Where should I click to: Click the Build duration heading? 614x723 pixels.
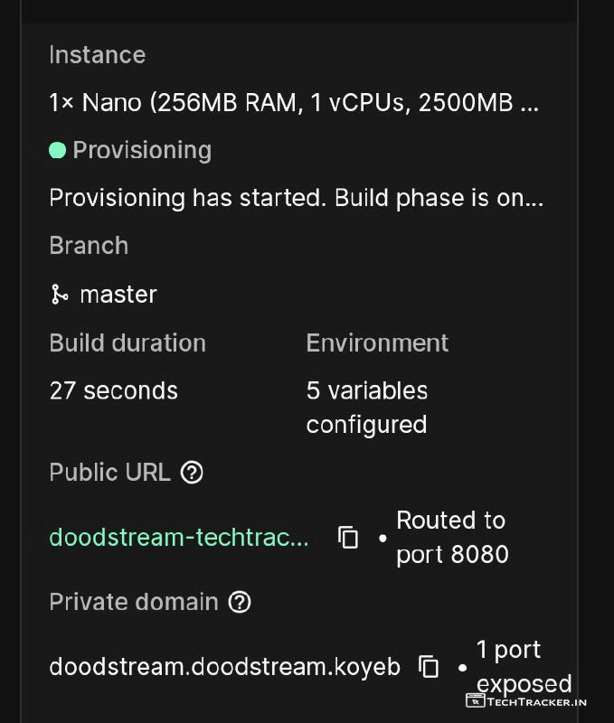[x=128, y=343]
